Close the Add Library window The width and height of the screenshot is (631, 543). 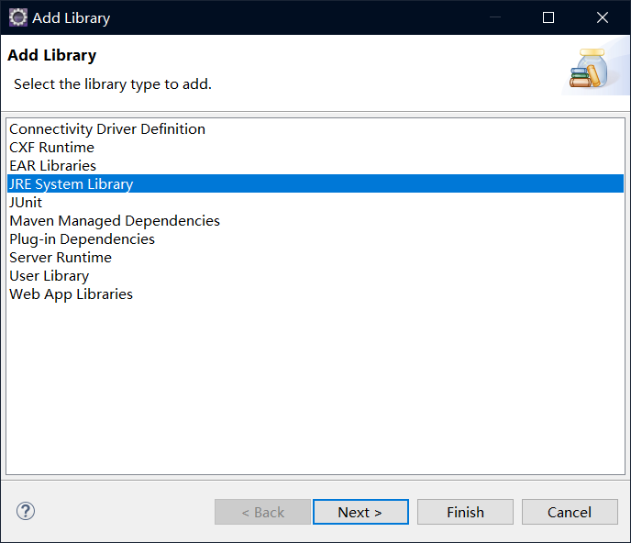click(603, 17)
